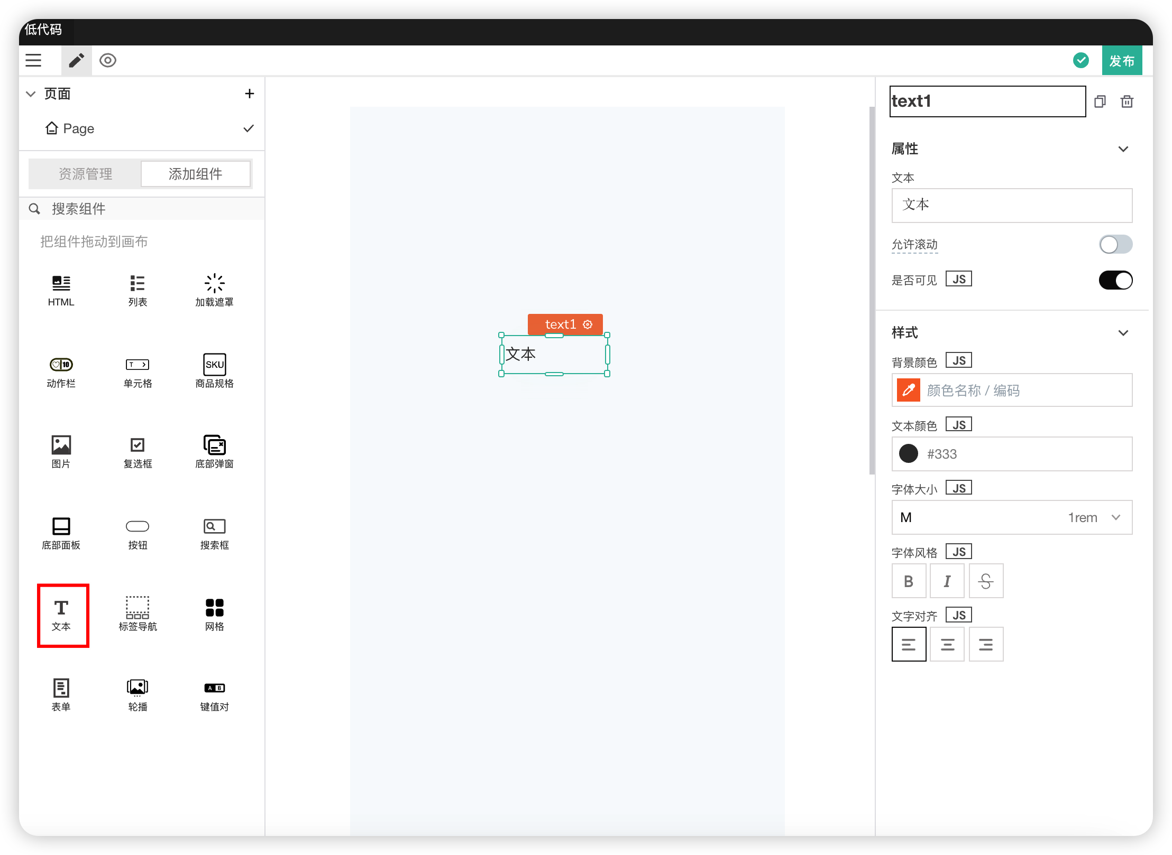Duplicate text1 with the copy icon
The image size is (1172, 855).
coord(1100,101)
